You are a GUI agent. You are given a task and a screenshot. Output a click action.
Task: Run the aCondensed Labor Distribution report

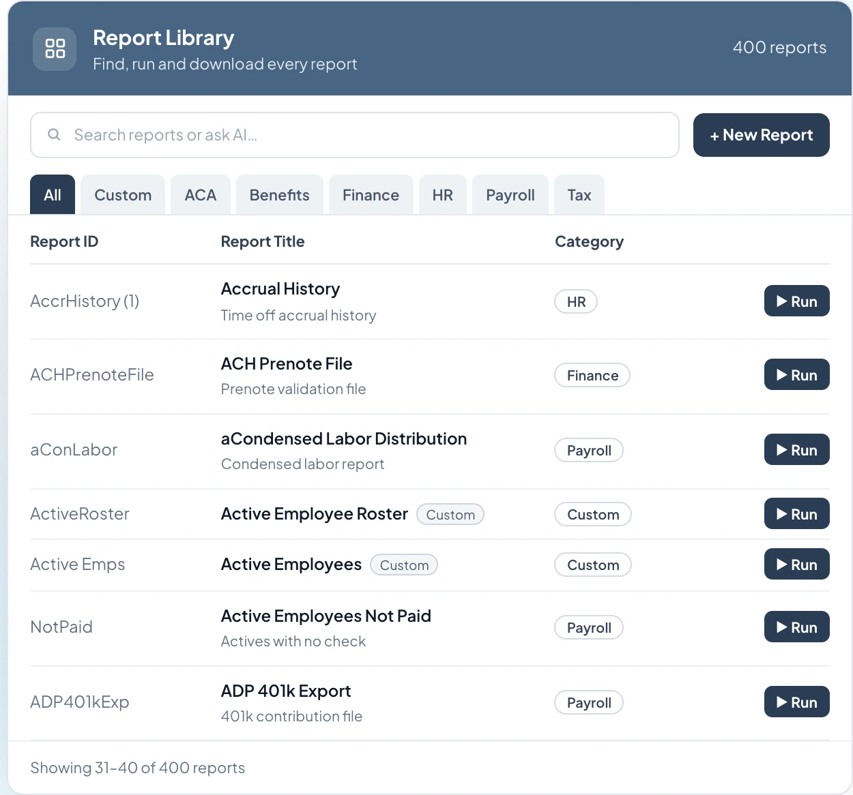(x=797, y=449)
